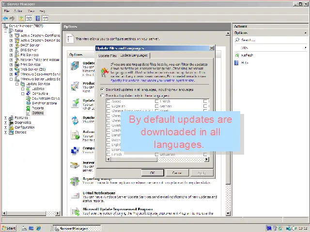This screenshot has height=232, width=310.
Task: Click the Computers option icon
Action: [x=75, y=151]
